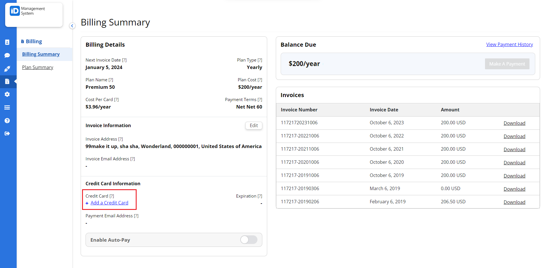Click the logout arrow sidebar icon
This screenshot has height=268, width=547.
(7, 133)
